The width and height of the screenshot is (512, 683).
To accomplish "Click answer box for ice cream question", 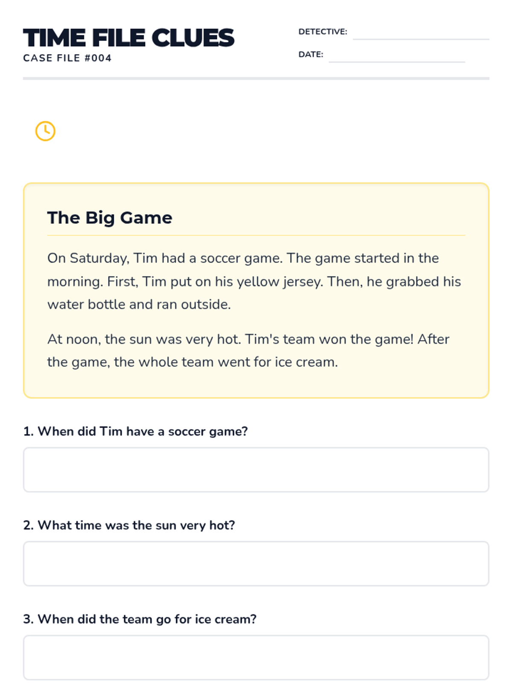I will (256, 657).
